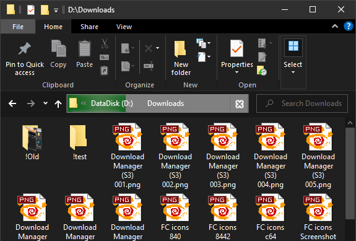This screenshot has width=356, height=241.
Task: Open Recent locations dropdown chevron
Action: [45, 103]
